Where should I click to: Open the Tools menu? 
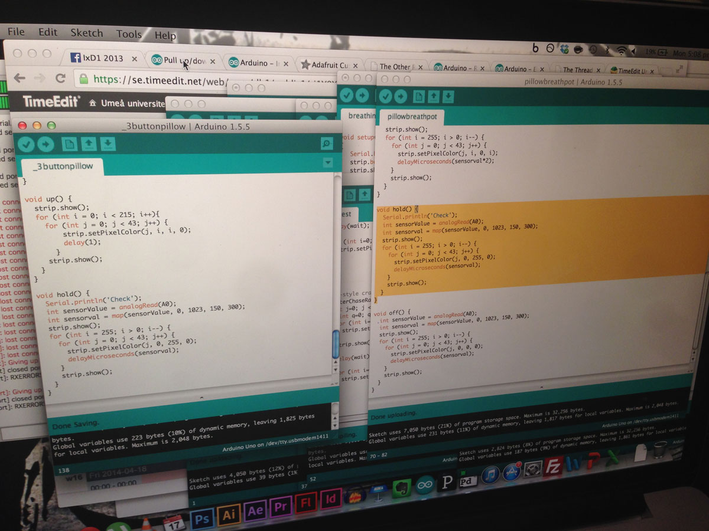(129, 34)
